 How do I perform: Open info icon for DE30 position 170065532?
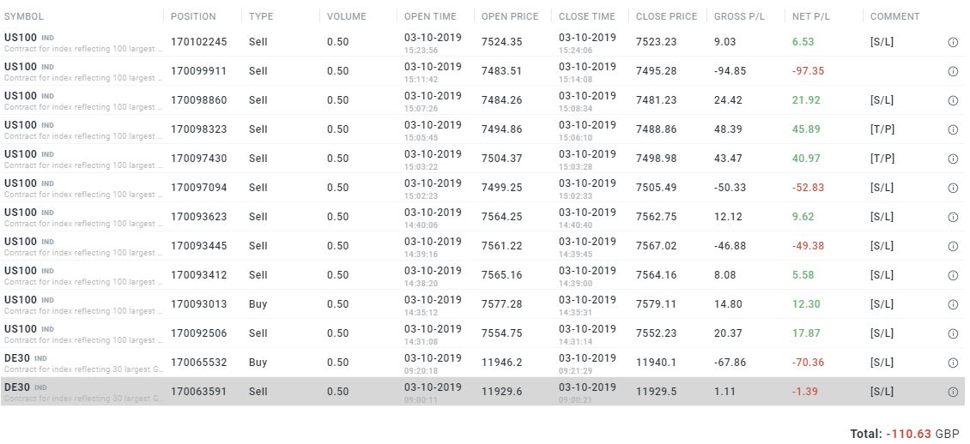(x=953, y=363)
